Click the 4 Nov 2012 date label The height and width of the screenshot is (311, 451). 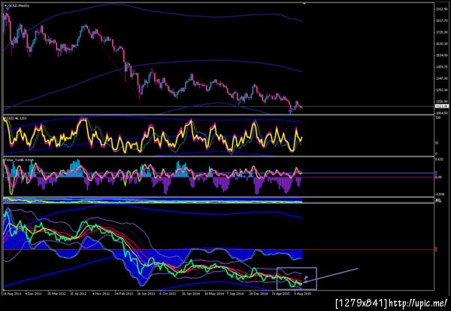click(101, 294)
